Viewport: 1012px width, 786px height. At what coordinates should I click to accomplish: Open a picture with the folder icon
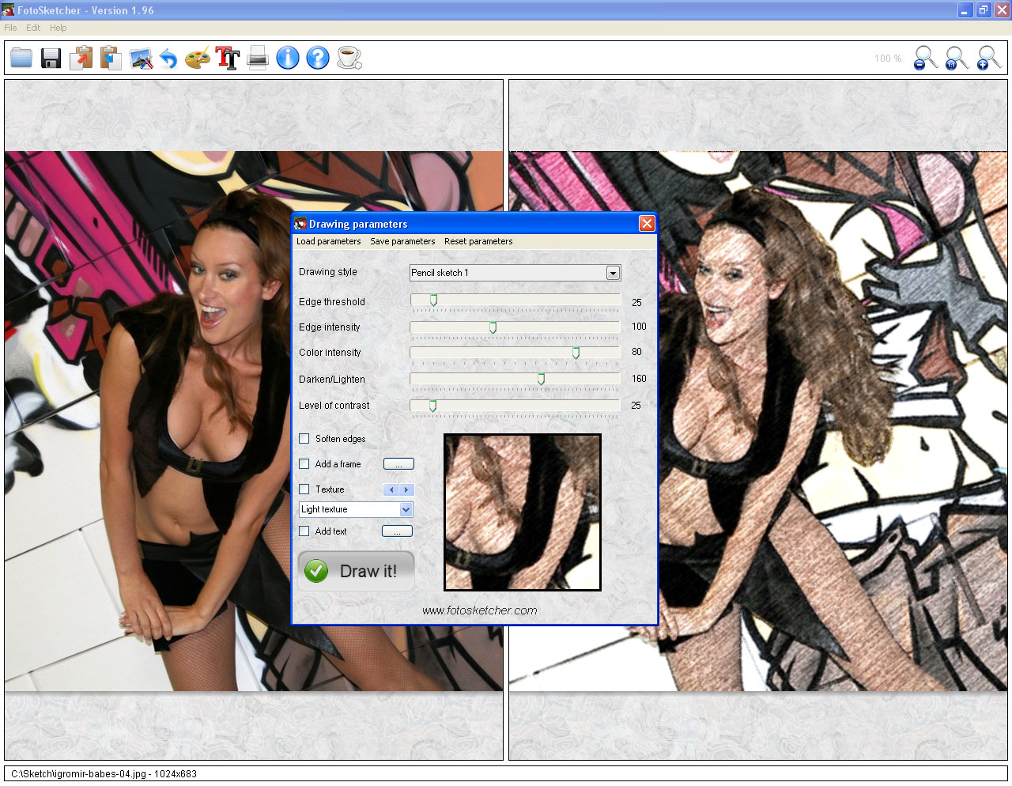[x=21, y=58]
